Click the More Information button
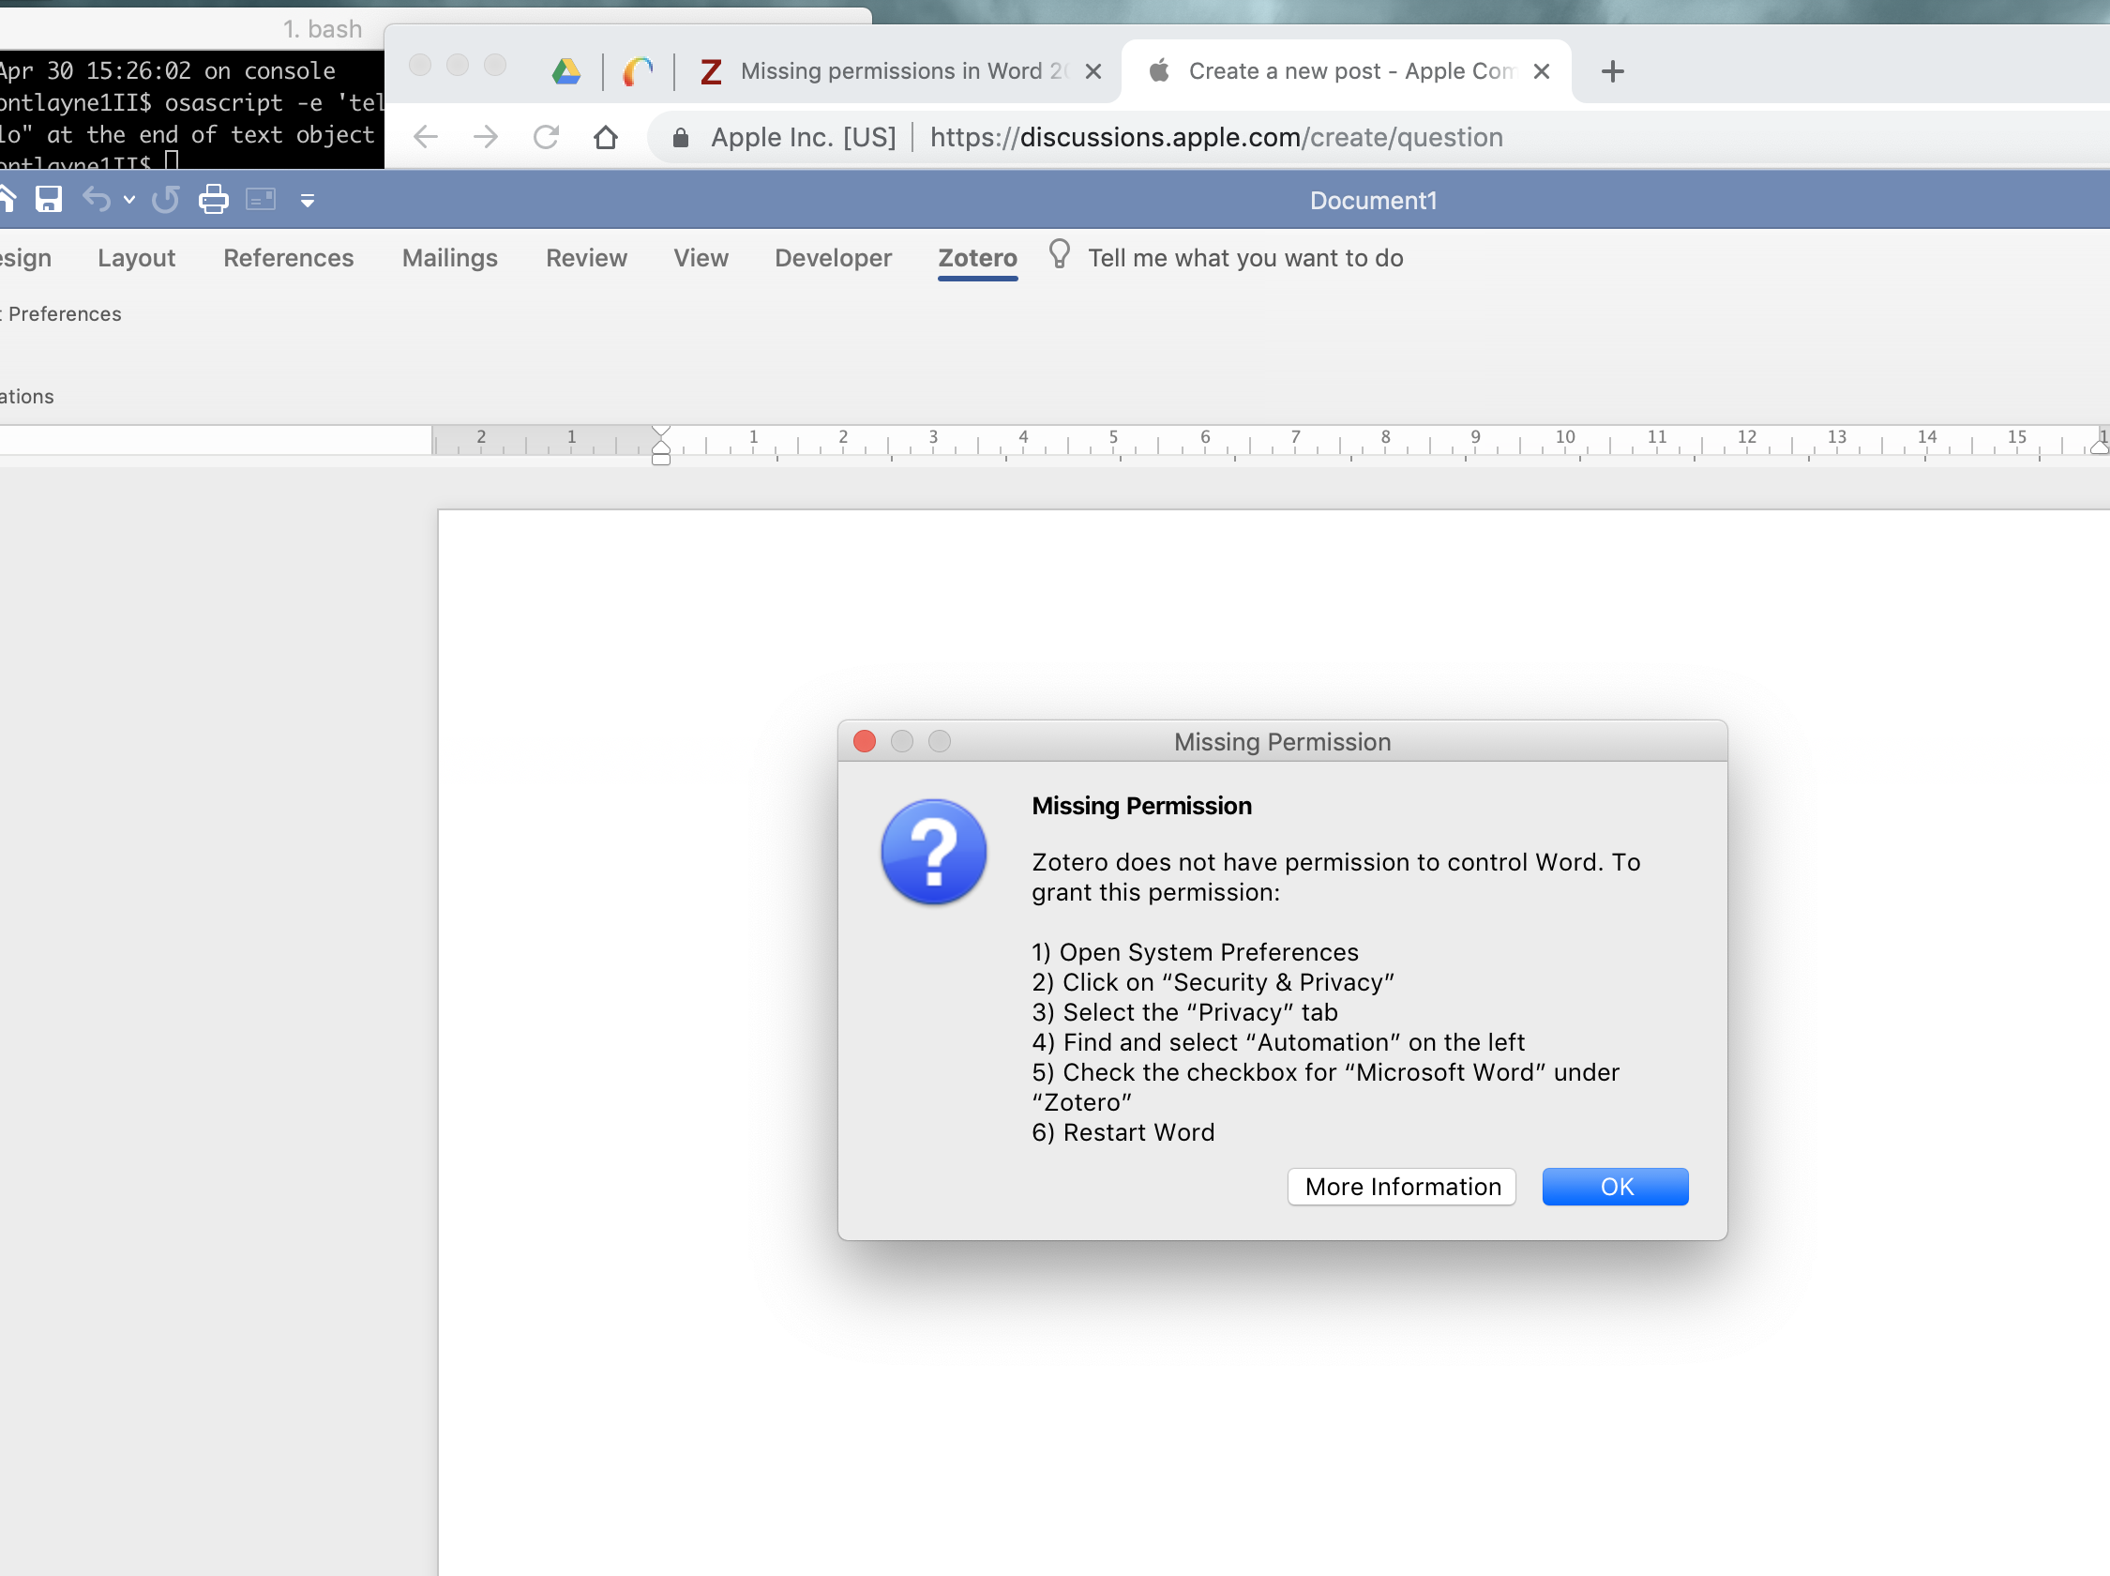The width and height of the screenshot is (2110, 1576). pyautogui.click(x=1401, y=1186)
